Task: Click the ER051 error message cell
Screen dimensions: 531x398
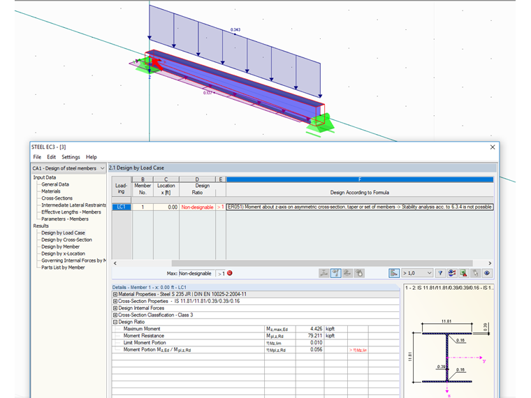Action: (360, 207)
